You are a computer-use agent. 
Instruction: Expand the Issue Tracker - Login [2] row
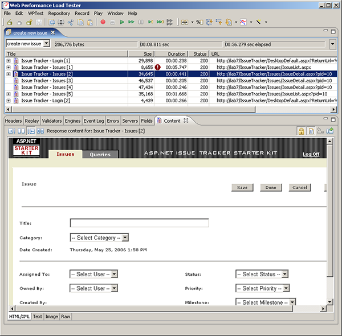point(9,101)
